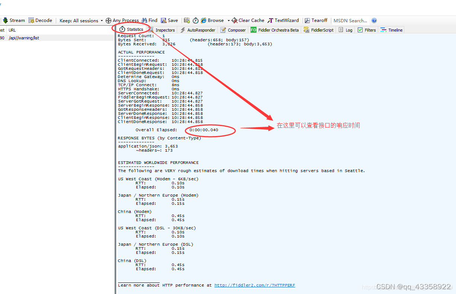Click the Clear Cache button

coord(248,20)
